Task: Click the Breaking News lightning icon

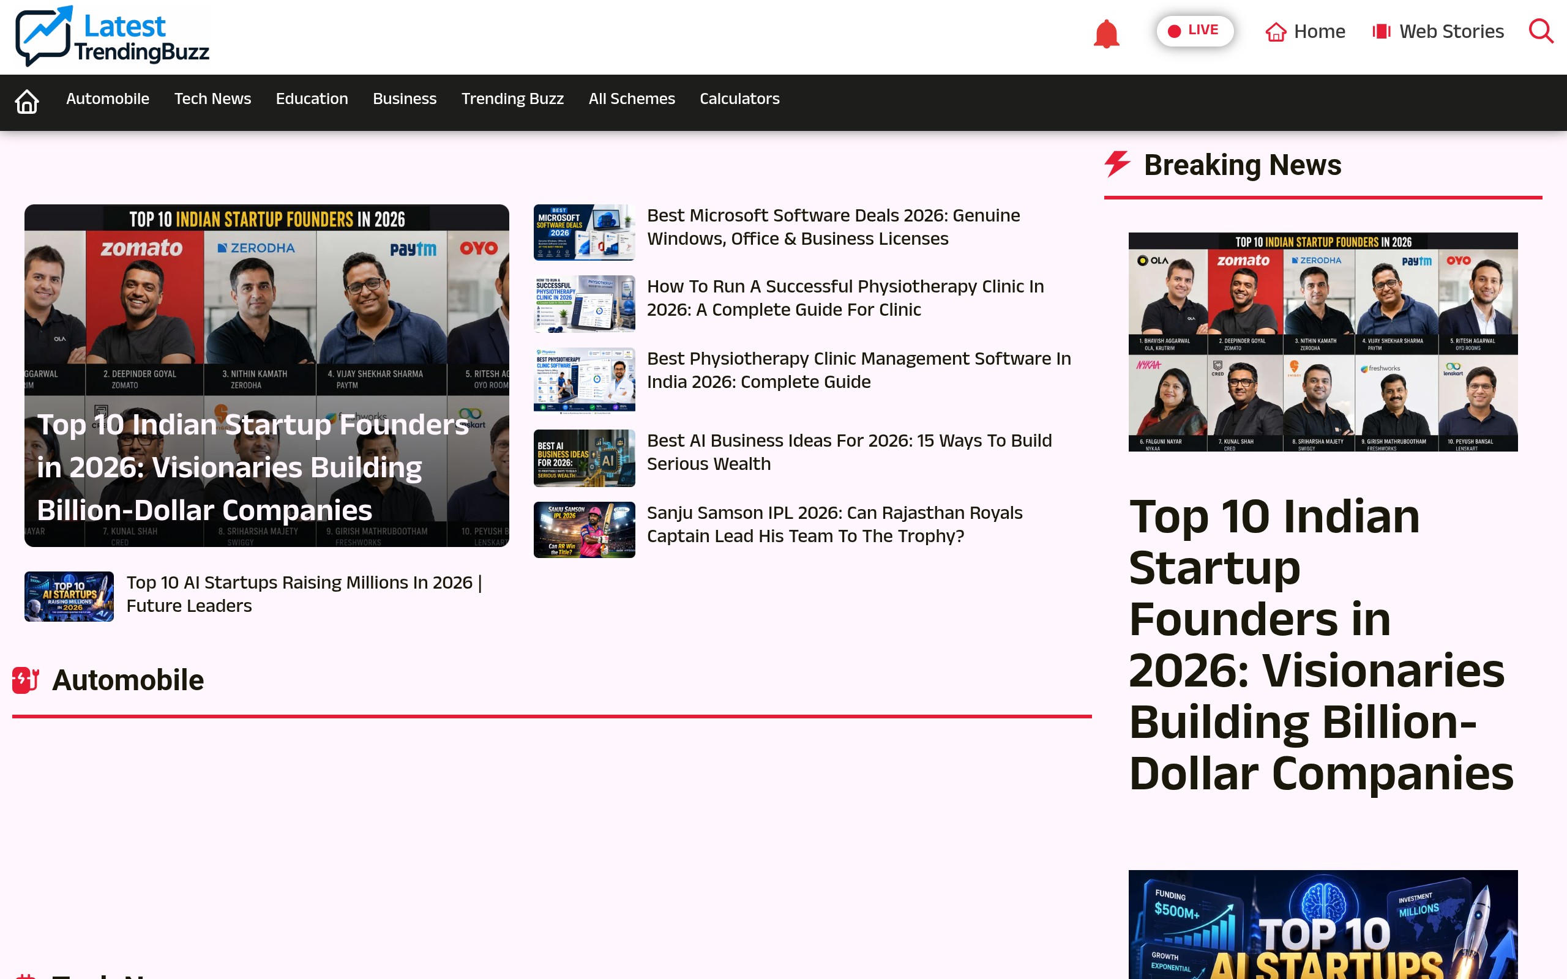Action: click(1117, 164)
